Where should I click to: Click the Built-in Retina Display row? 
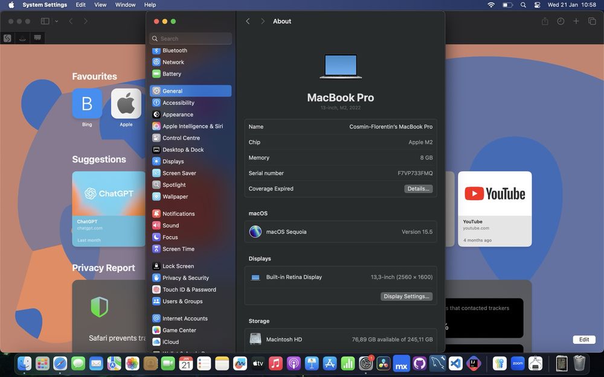[x=341, y=277]
